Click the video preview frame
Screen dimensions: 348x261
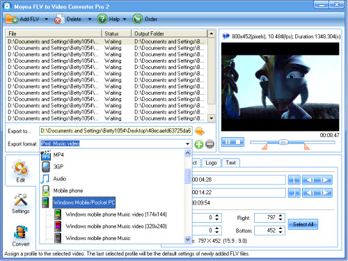tap(280, 87)
